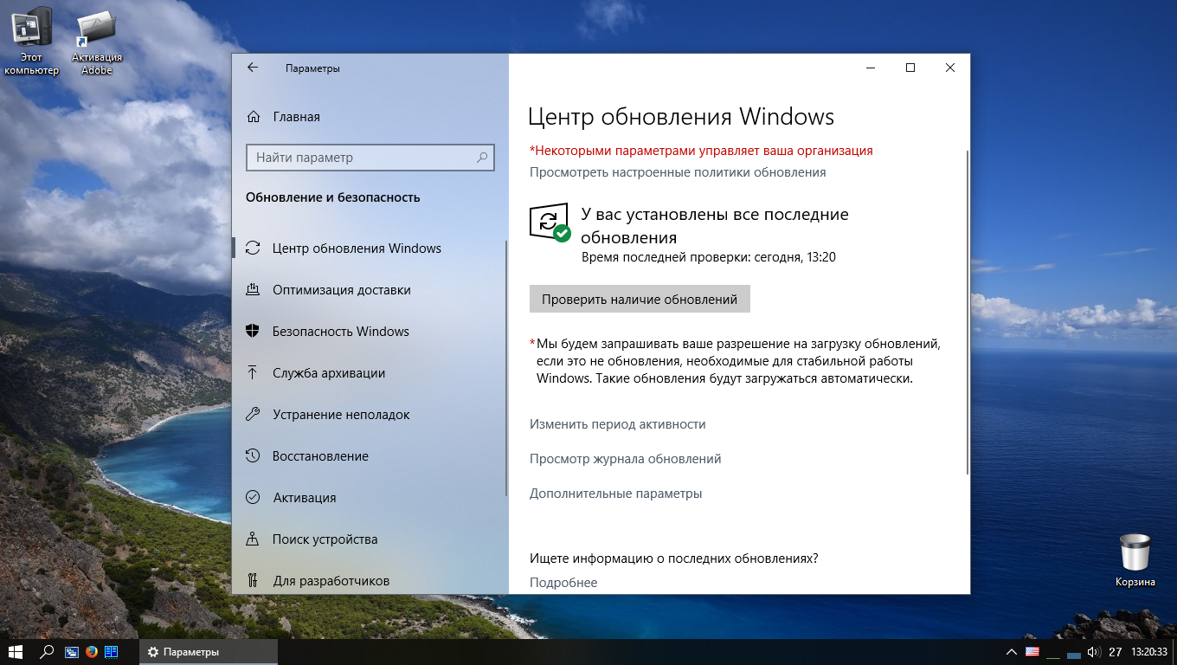Open Просмотреть настроенные политики обновления link
This screenshot has width=1177, height=665.
pyautogui.click(x=678, y=172)
